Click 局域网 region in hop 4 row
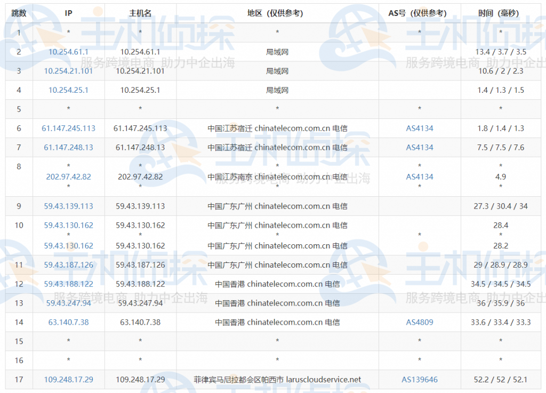Image resolution: width=546 pixels, height=393 pixels. point(277,90)
